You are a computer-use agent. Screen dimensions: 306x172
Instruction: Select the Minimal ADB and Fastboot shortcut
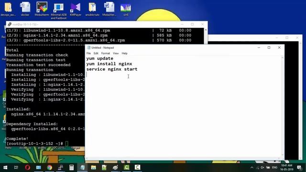(x=58, y=11)
